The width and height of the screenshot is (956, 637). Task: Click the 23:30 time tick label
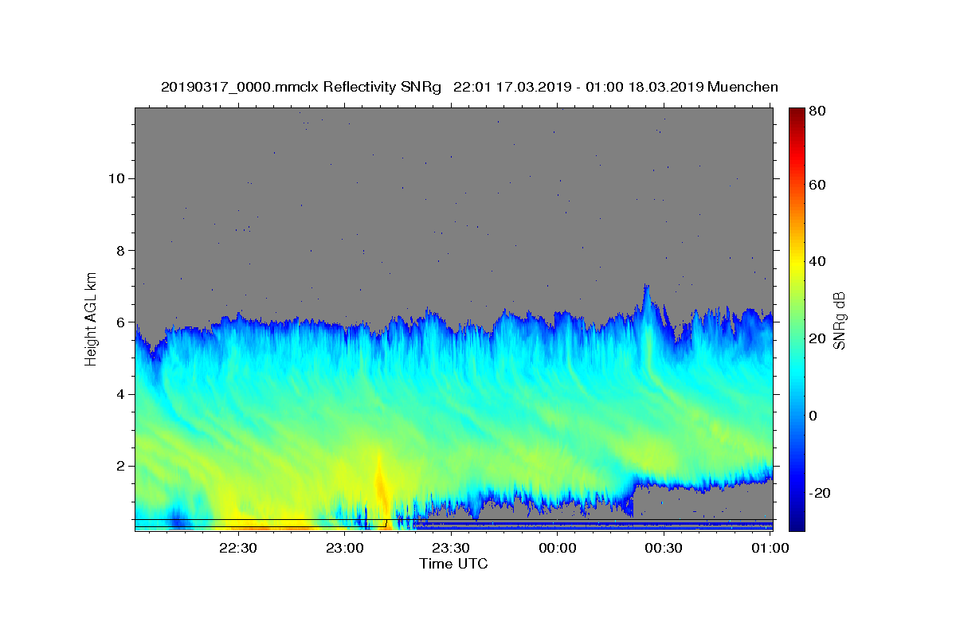pyautogui.click(x=451, y=548)
